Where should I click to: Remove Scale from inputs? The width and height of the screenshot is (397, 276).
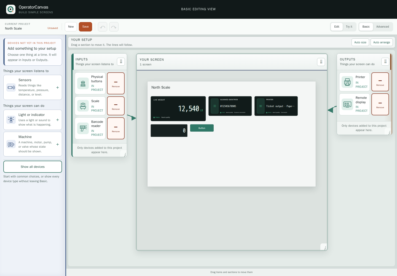116,106
